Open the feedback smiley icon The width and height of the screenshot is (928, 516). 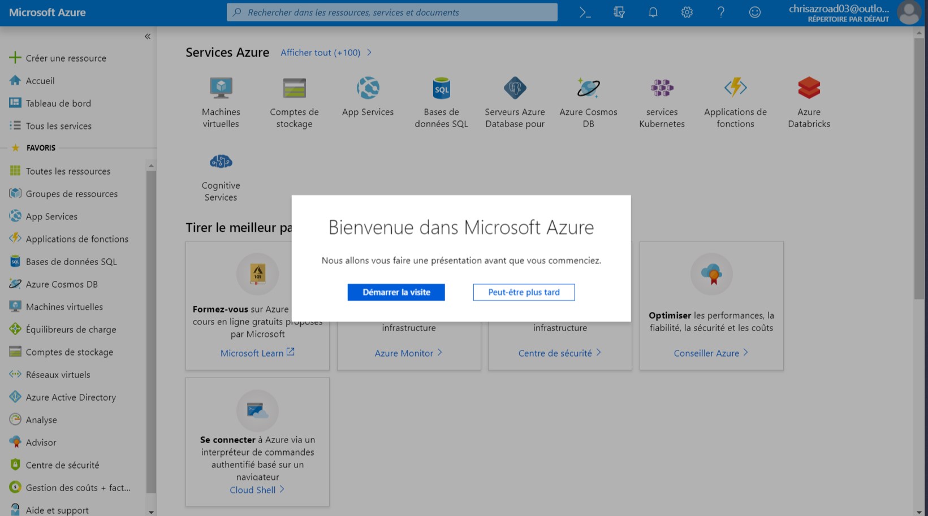pyautogui.click(x=755, y=12)
